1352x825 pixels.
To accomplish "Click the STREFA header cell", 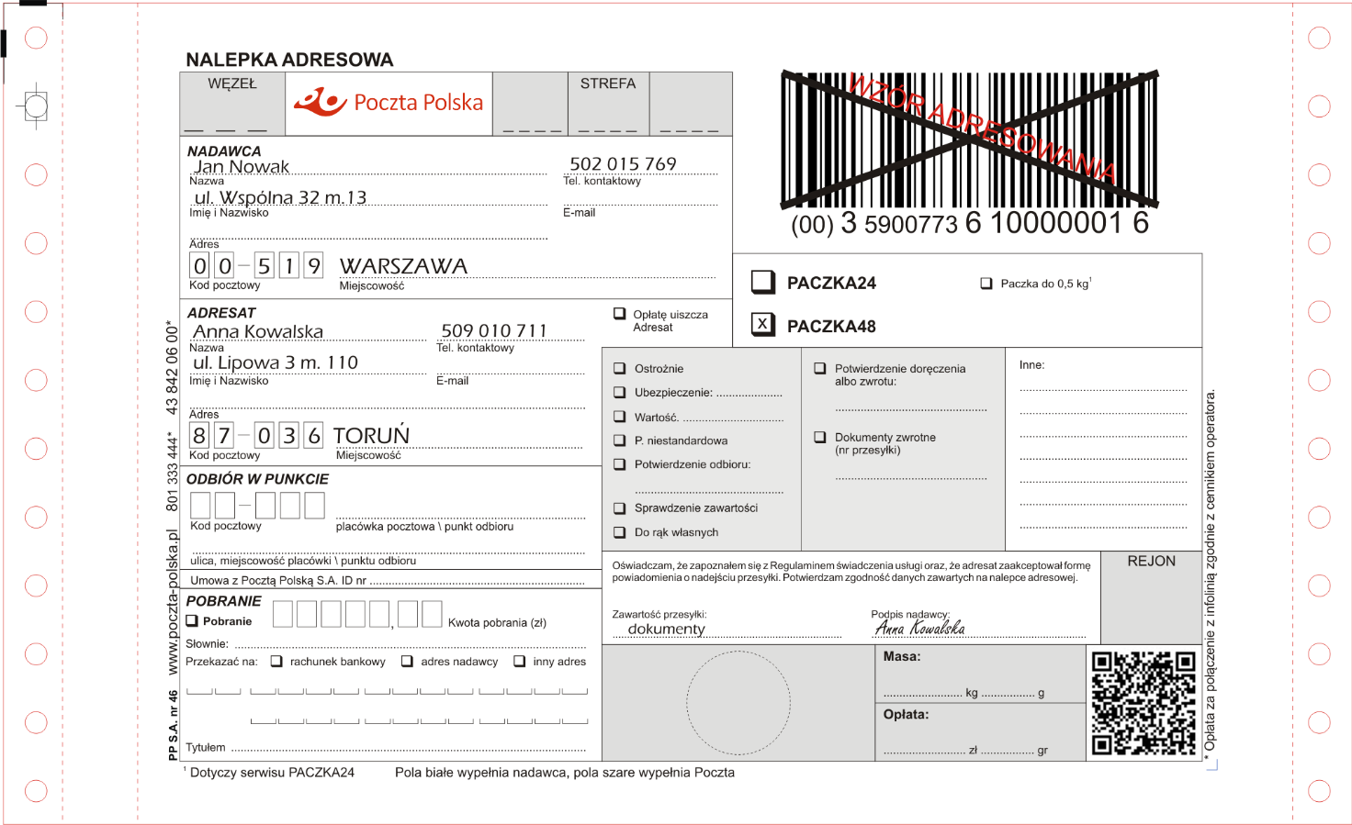I will [608, 104].
